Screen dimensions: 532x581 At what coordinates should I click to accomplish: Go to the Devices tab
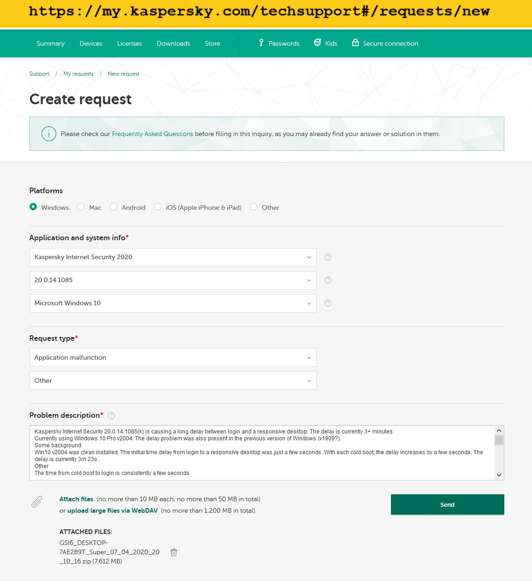tap(91, 43)
